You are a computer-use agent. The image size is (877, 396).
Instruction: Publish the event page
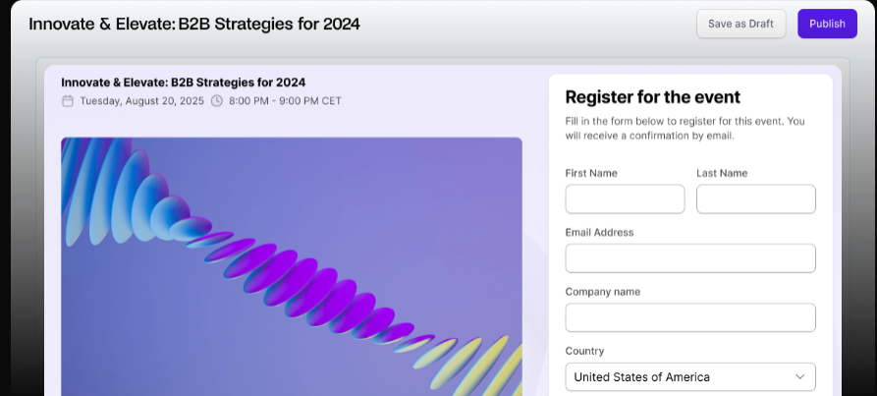827,24
